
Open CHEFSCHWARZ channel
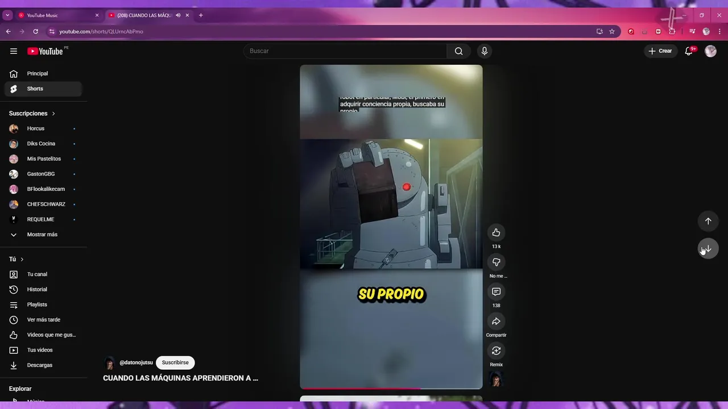click(43, 204)
